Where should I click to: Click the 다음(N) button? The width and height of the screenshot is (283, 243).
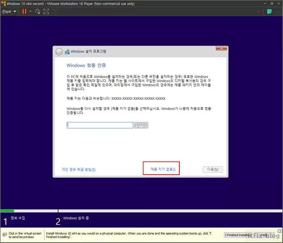(213, 169)
